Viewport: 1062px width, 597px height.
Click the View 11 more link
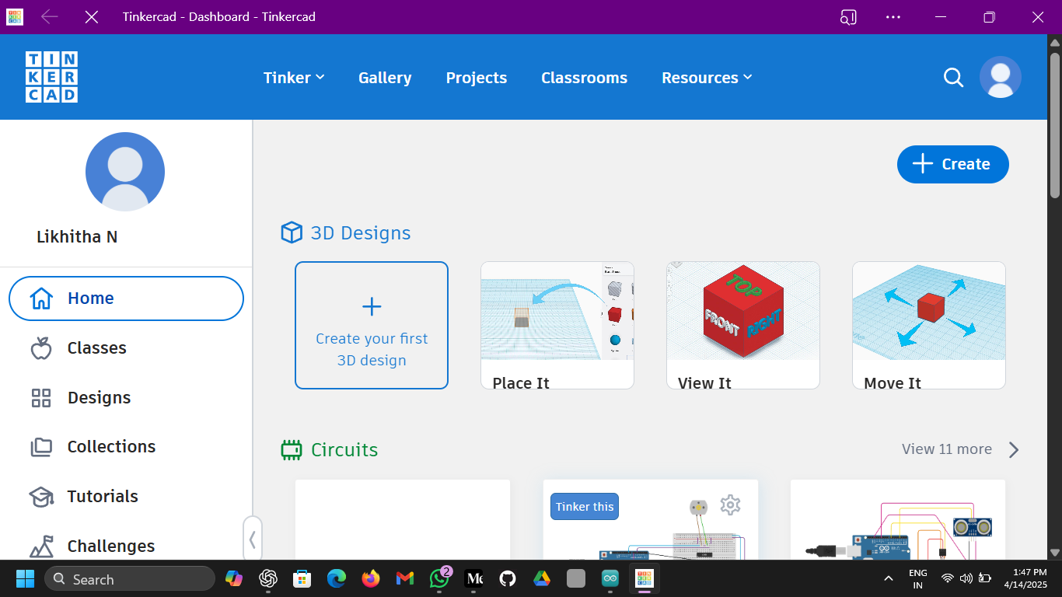pos(946,449)
